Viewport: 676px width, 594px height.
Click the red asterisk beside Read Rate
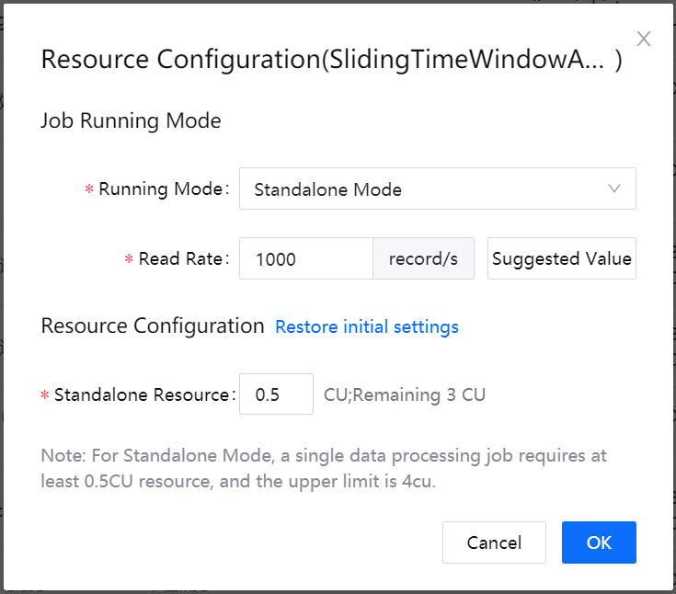129,260
